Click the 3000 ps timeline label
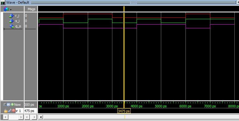This screenshot has height=121, width=239. [112, 106]
